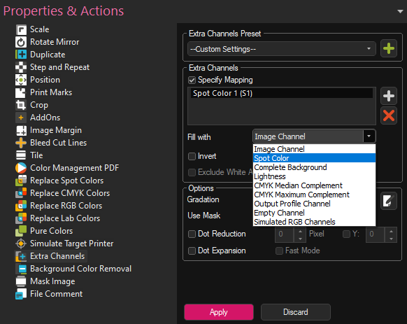The image size is (407, 324).
Task: Remove channel with the red X icon
Action: tap(389, 115)
